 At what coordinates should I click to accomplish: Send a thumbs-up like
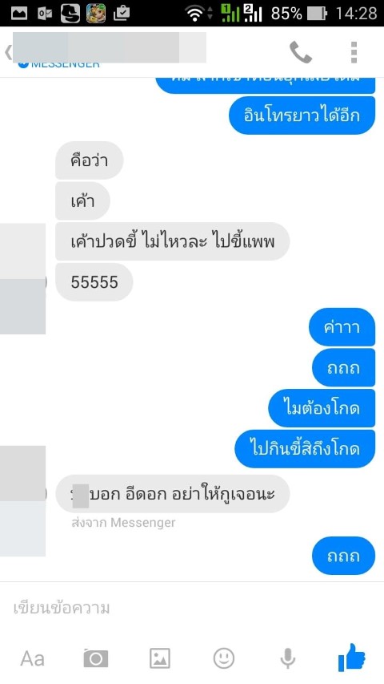(x=352, y=658)
